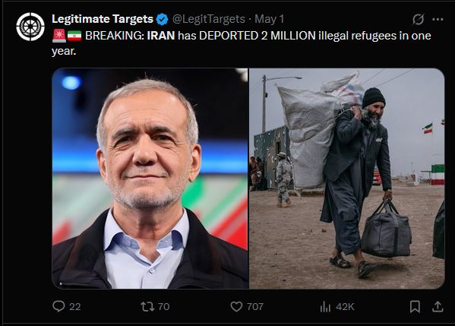Click the 707 likes count
This screenshot has height=326, width=455.
pos(255,306)
